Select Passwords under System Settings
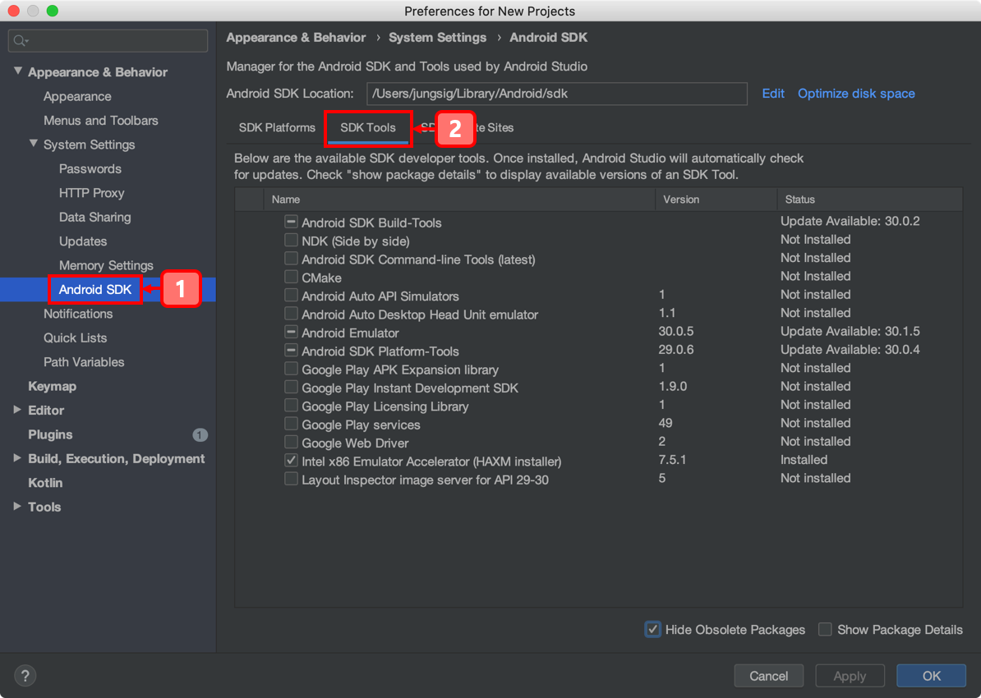This screenshot has width=981, height=698. point(90,169)
